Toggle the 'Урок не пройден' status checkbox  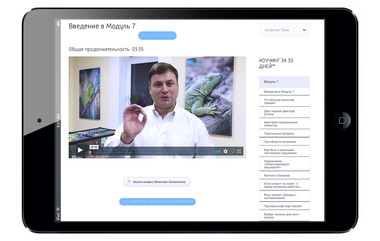(143, 36)
